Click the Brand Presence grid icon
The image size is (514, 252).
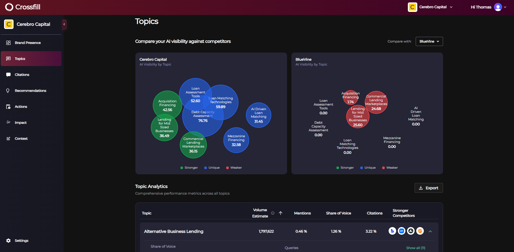(x=8, y=43)
